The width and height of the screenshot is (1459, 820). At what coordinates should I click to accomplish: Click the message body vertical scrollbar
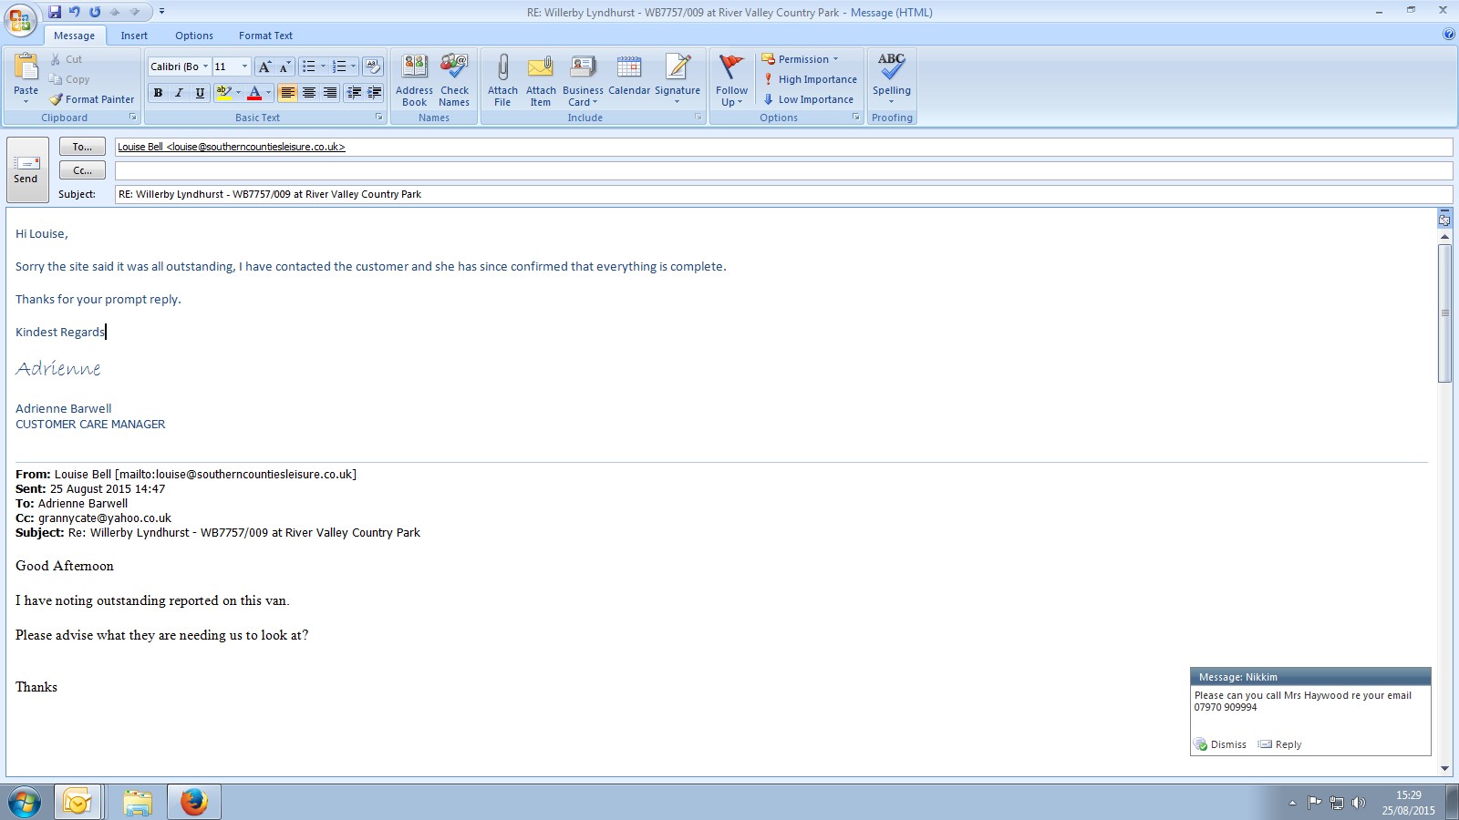[1444, 313]
